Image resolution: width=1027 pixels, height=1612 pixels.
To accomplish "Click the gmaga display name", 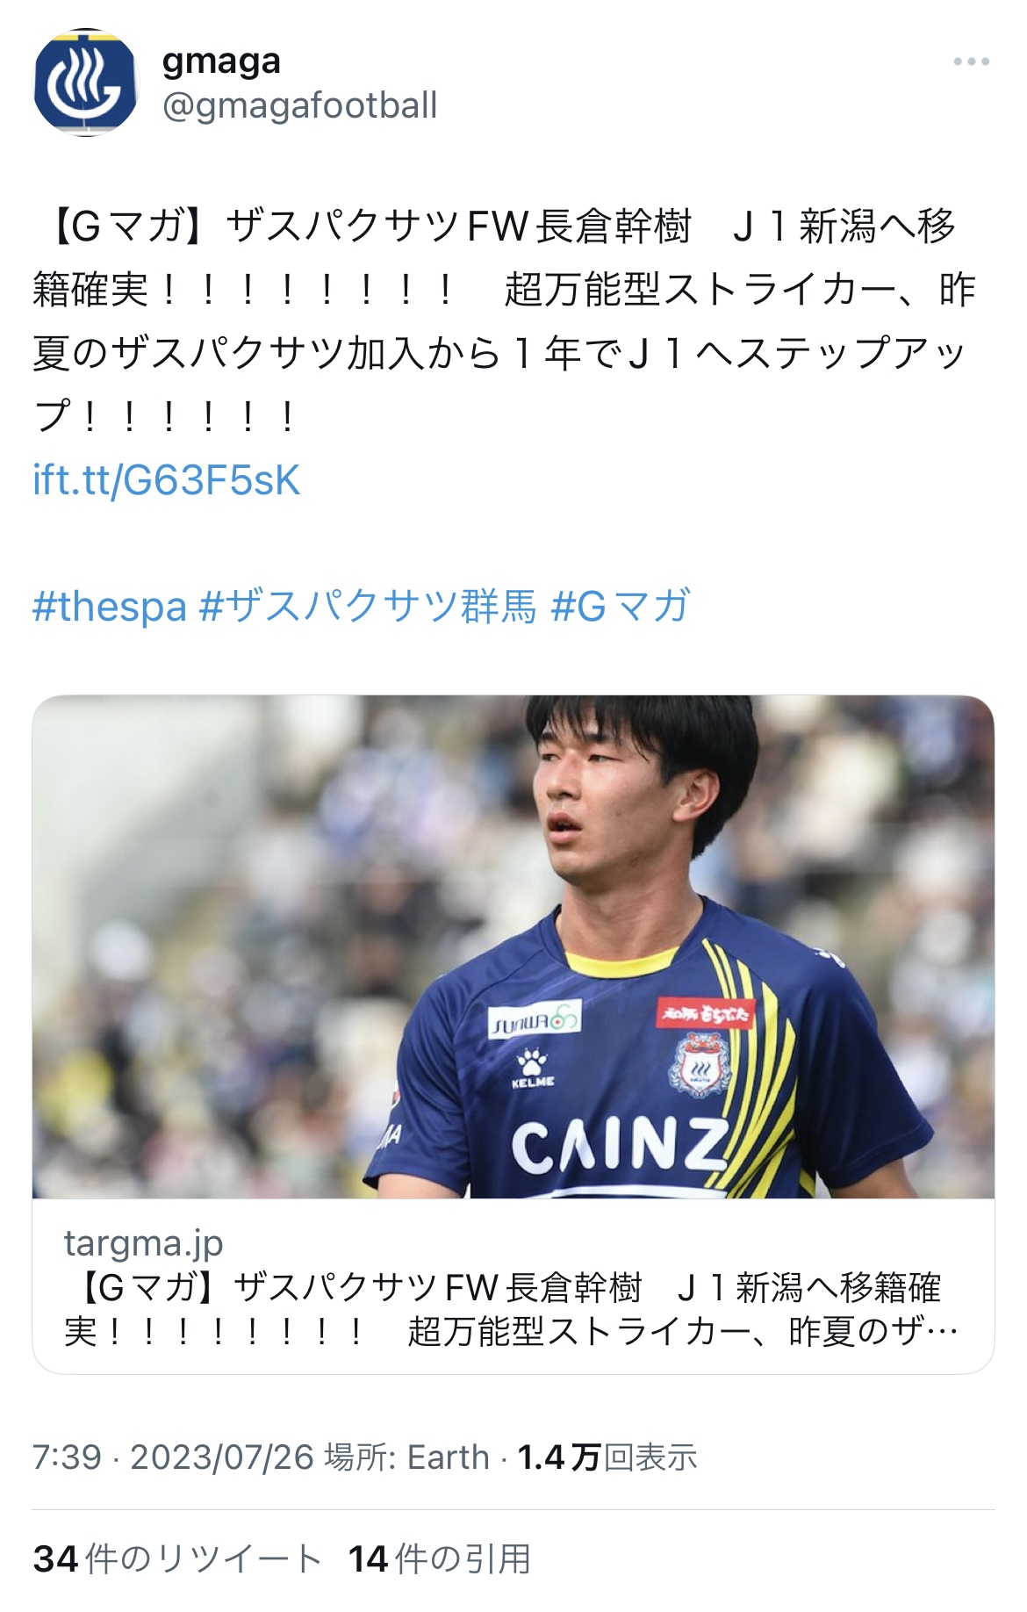I will (221, 61).
